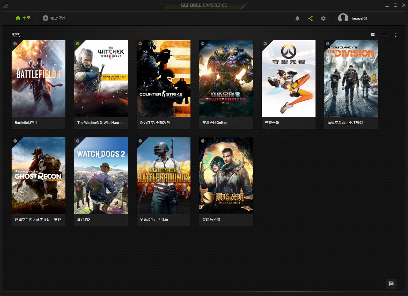
Task: Click the title text "看门狗2"
Action: [x=84, y=220]
